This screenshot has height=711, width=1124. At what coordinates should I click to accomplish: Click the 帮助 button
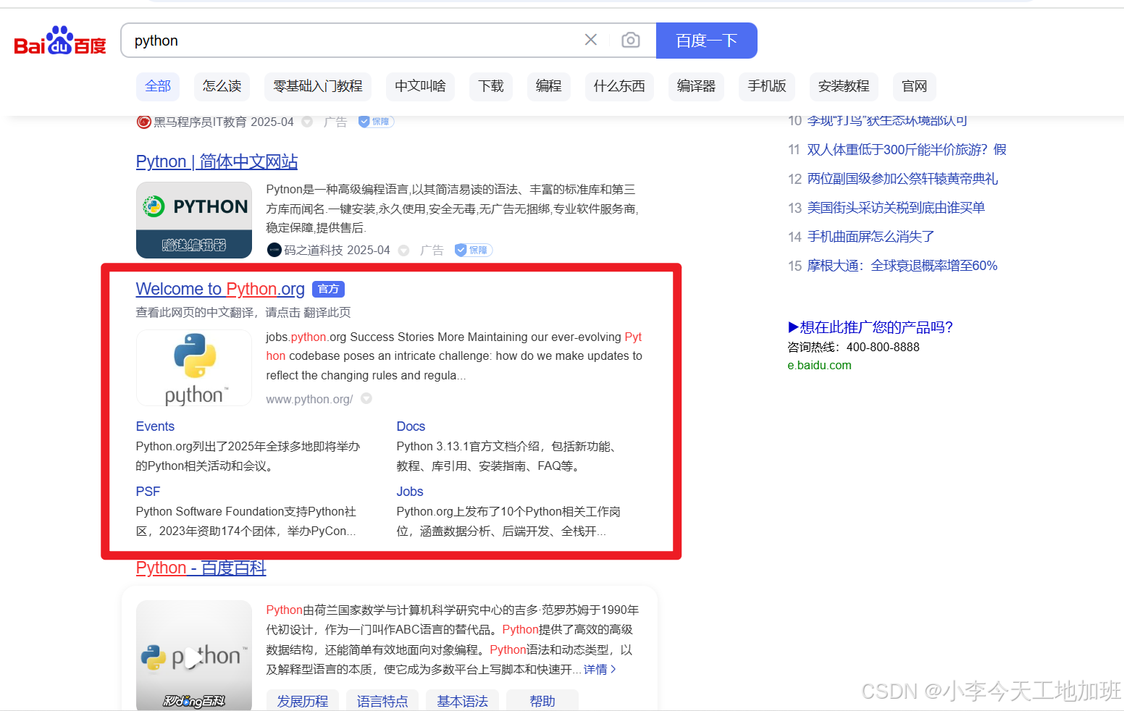pyautogui.click(x=542, y=701)
